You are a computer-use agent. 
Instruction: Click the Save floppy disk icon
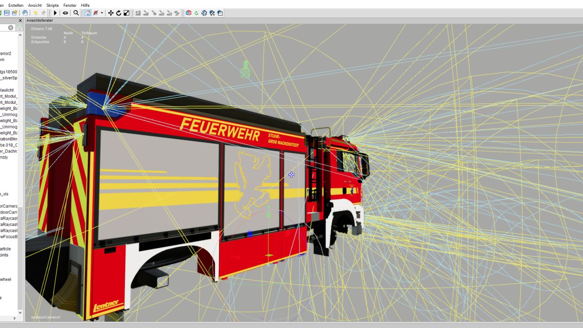(7, 13)
